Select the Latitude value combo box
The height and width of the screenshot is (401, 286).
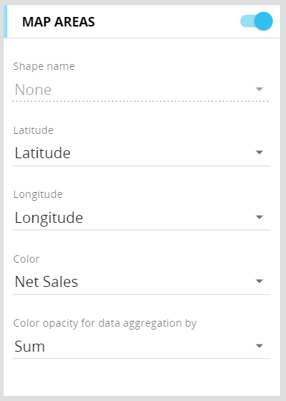click(142, 153)
